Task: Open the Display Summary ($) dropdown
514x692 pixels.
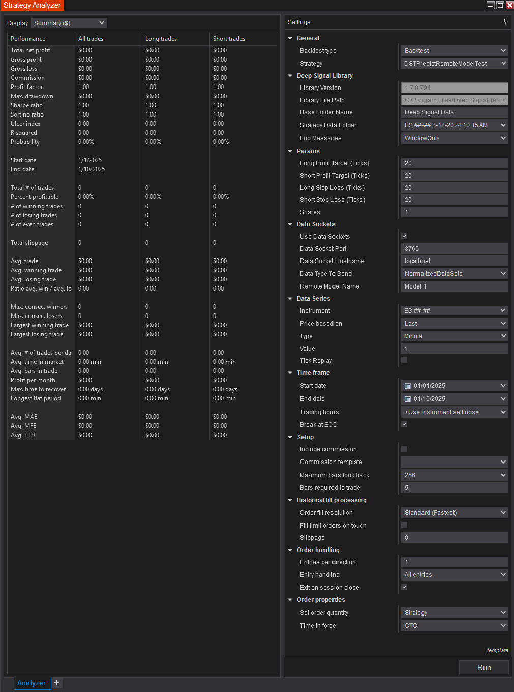Action: [69, 23]
